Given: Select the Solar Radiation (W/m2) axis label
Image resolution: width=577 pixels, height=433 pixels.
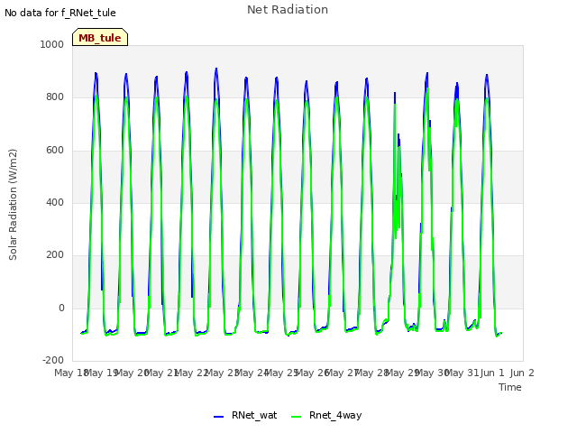Looking at the screenshot, I should [13, 205].
